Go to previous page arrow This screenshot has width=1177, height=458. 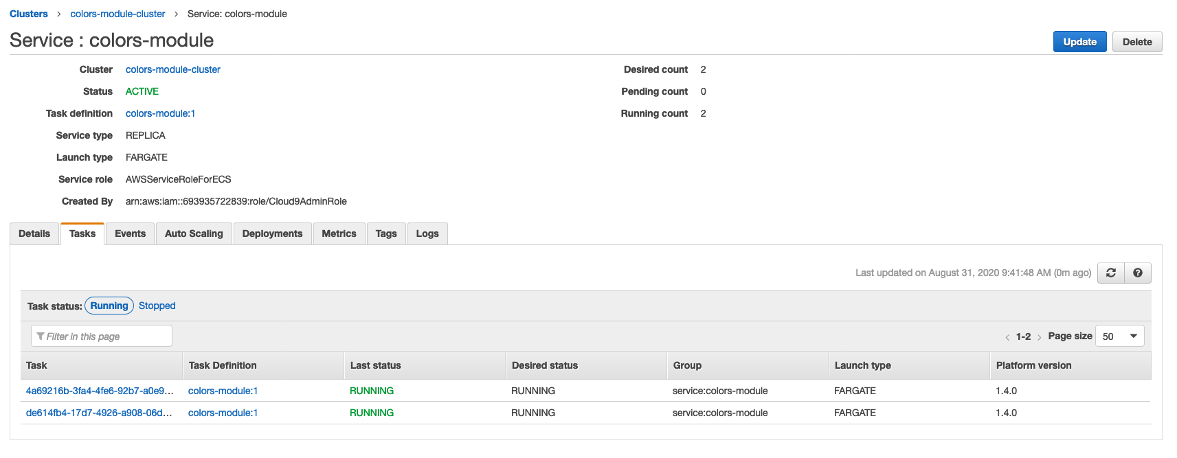click(1007, 337)
